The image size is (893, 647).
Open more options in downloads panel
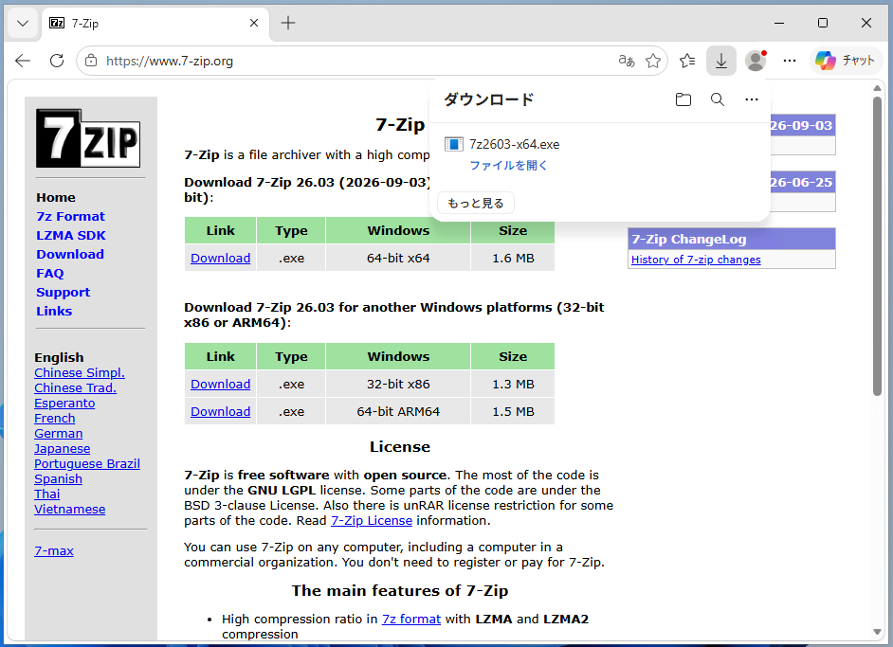pyautogui.click(x=752, y=99)
